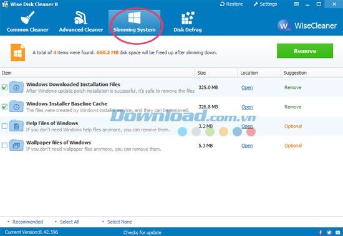Click the Help Files of Windows folder icon
343x236 pixels.
point(16,126)
